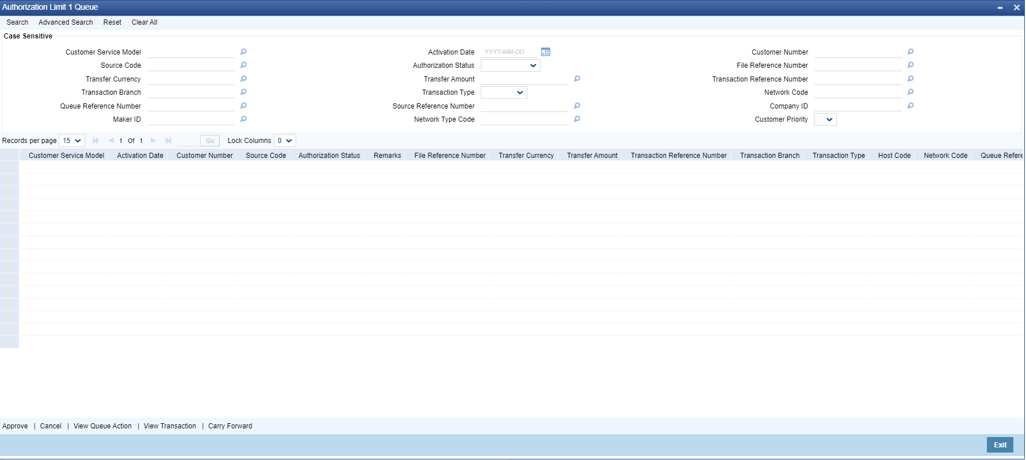Open lookup for Source Code field
Screen dimensions: 1026x460
click(x=243, y=65)
